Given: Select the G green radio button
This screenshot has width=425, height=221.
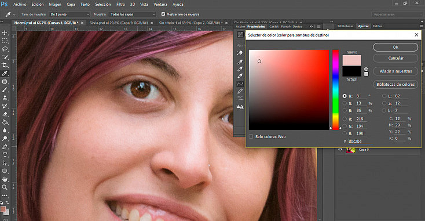Looking at the screenshot, I should [345, 126].
